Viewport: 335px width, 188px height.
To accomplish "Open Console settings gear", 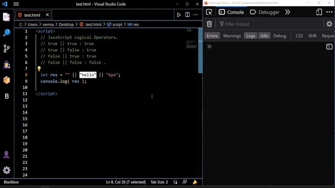I will 329,24.
